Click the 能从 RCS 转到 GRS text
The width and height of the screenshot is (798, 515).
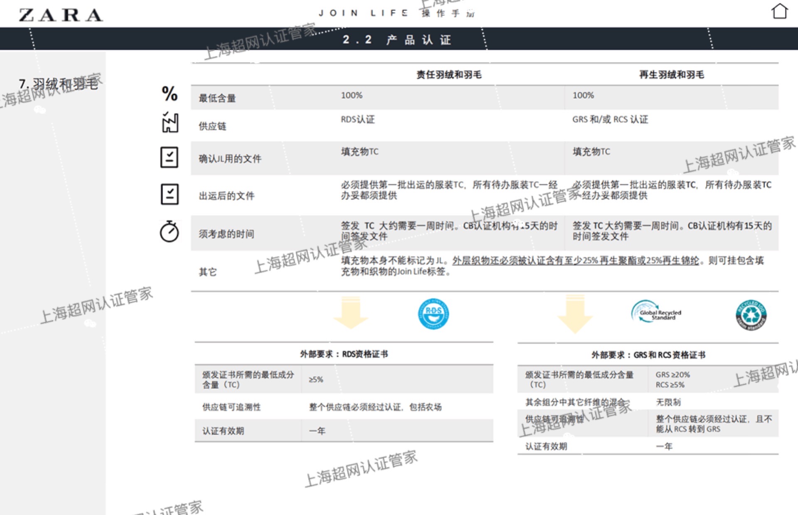[x=688, y=429]
